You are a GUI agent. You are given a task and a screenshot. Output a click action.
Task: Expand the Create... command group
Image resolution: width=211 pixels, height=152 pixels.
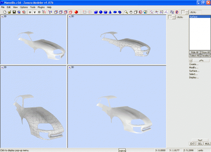pos(194,64)
